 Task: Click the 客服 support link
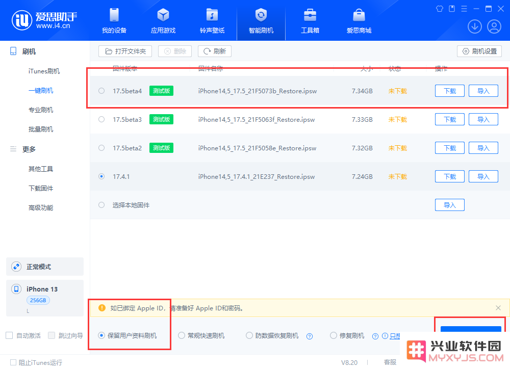390,362
